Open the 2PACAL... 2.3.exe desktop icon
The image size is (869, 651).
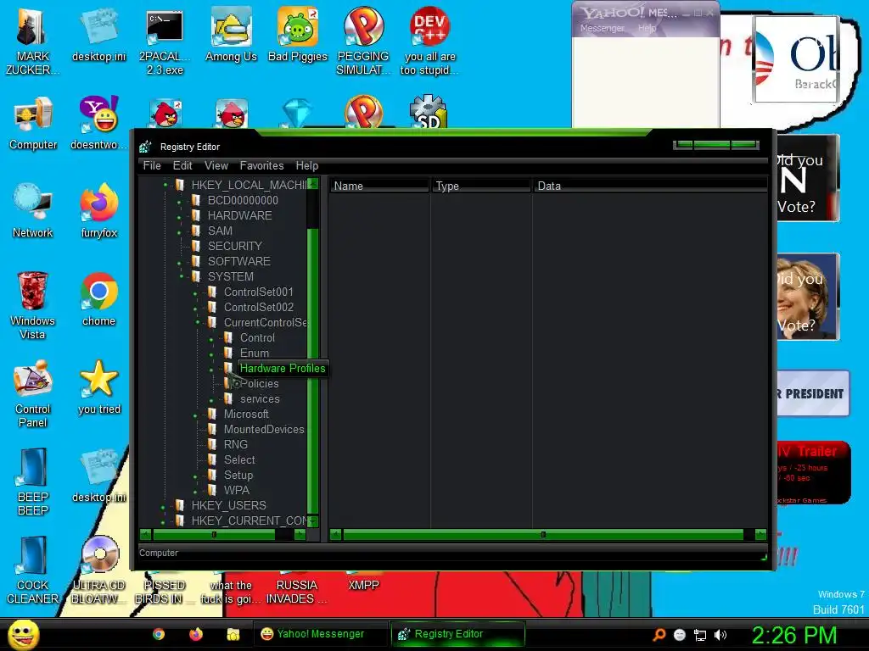[165, 42]
